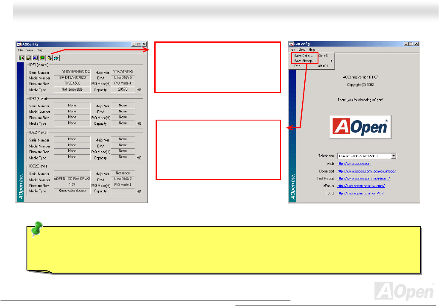Click the IDE1(Slave) group label
Viewport: 439px width, 306px height.
[38, 99]
